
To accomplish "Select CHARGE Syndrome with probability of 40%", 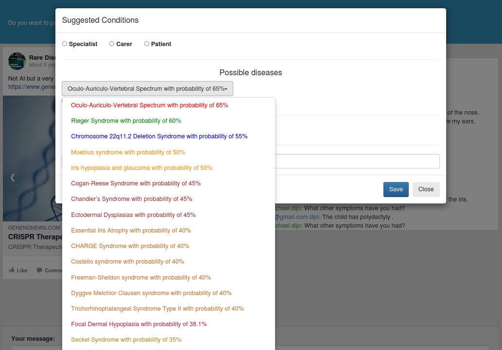I will point(130,246).
